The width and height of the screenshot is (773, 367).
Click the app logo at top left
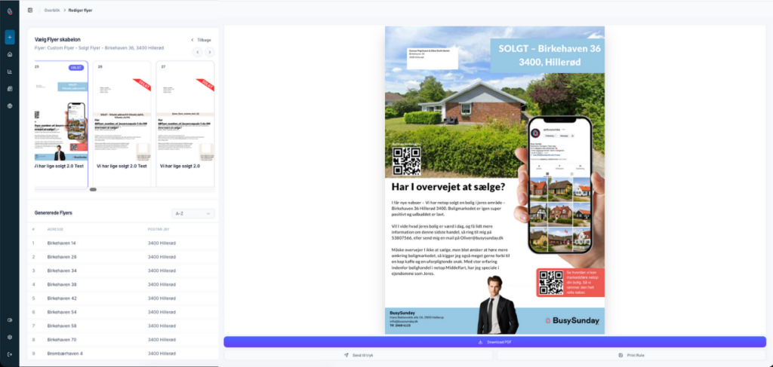pos(9,11)
